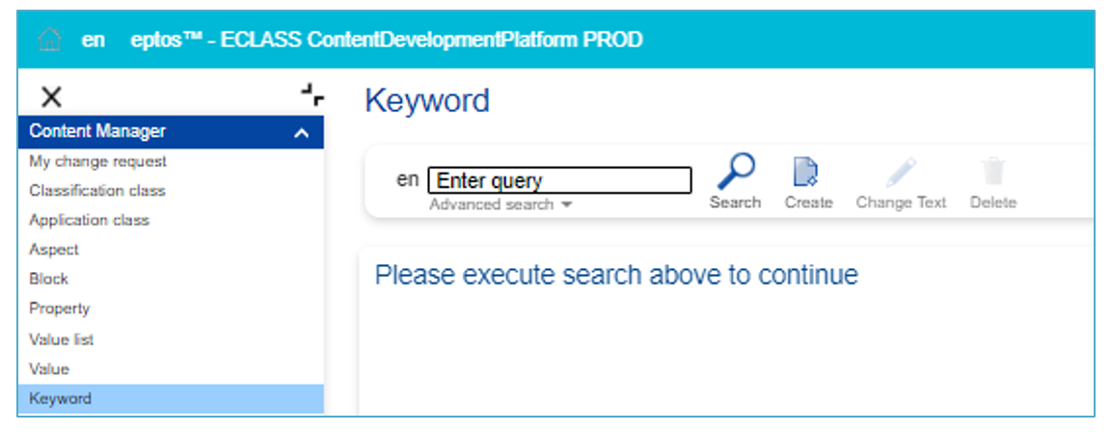Click the Change Text pencil icon
The width and height of the screenshot is (1111, 432).
[901, 175]
